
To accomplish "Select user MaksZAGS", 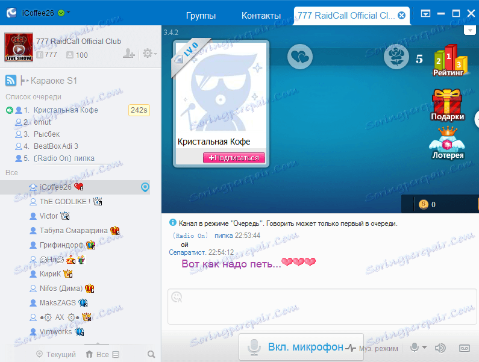I will (57, 303).
